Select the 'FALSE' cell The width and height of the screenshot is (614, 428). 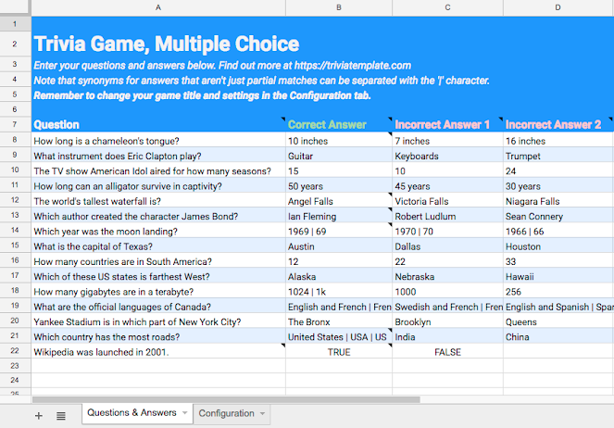[447, 351]
